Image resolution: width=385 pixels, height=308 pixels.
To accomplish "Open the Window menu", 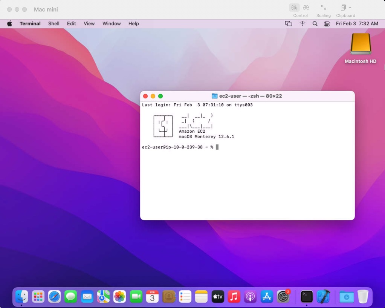I will [112, 24].
